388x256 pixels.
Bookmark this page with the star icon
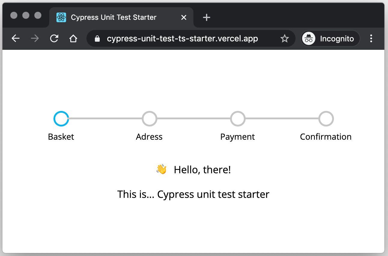(x=284, y=38)
